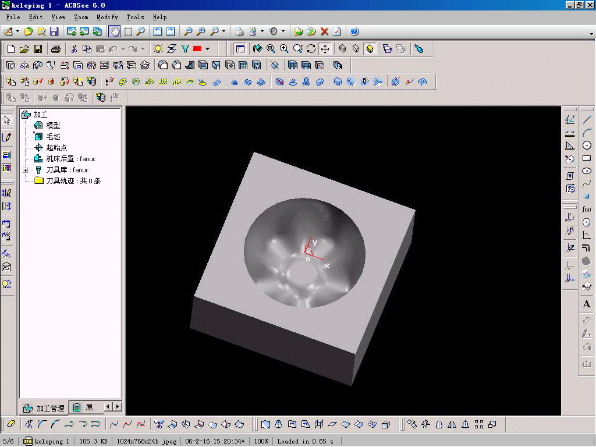Image resolution: width=596 pixels, height=447 pixels.
Task: Open the undo history dropdown arrow
Action: pos(123,49)
